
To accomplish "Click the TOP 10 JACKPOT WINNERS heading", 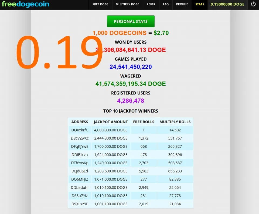I will (x=131, y=111).
